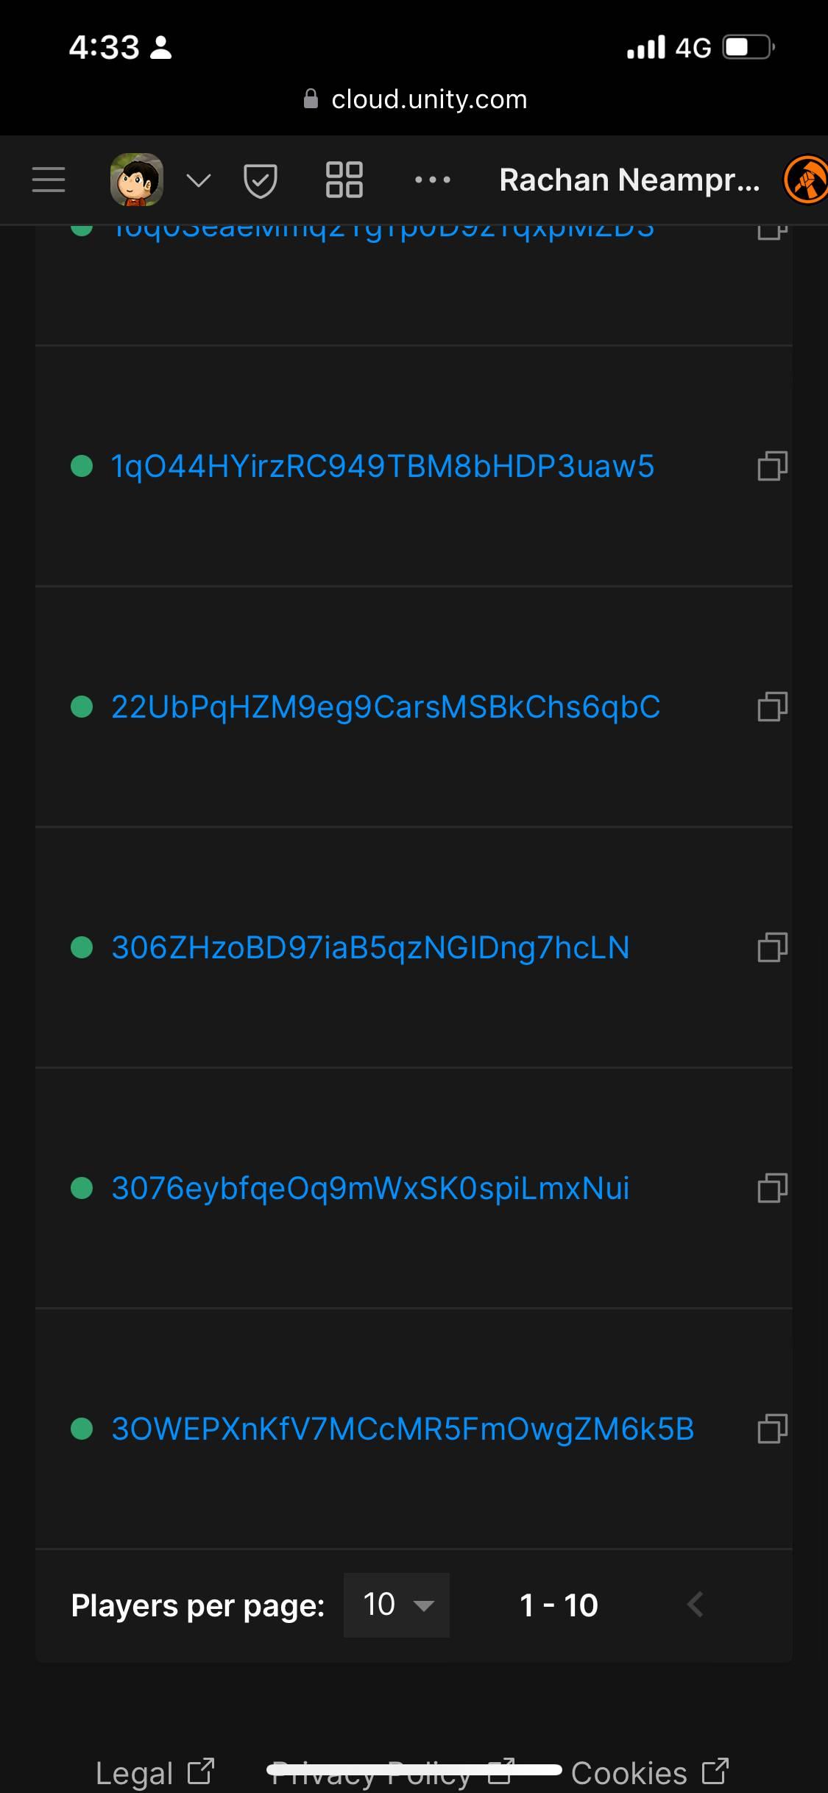The image size is (828, 1793).
Task: Copy player ID 22UbPqHZM9eg9CarsMSBkChs6qbC
Action: pos(771,707)
